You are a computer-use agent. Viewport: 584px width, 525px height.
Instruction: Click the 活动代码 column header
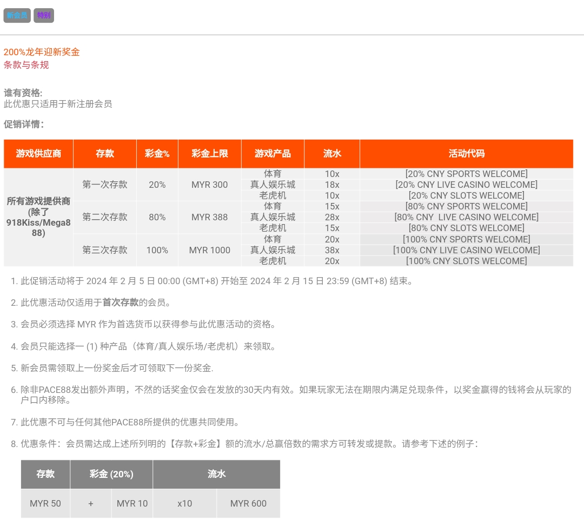(466, 154)
